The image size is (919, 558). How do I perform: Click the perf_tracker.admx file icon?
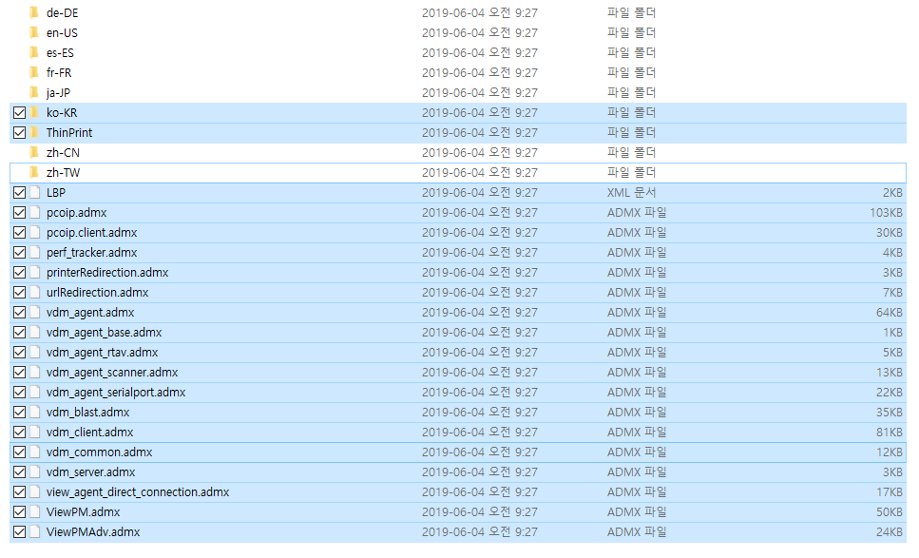35,252
